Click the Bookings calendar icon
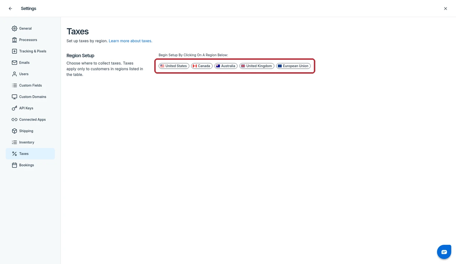This screenshot has width=456, height=264. tap(14, 165)
